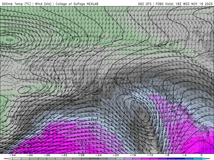The width and height of the screenshot is (214, 160).
Task: Click the 5040 height contour label
Action: coord(18,60)
